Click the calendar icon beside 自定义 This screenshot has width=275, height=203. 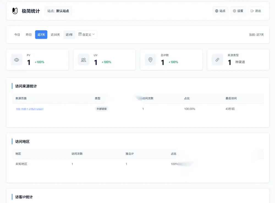click(80, 34)
